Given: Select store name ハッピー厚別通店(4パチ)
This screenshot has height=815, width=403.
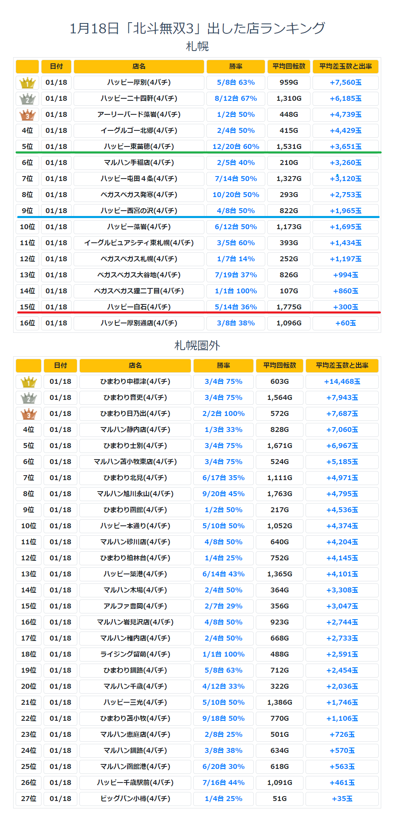Looking at the screenshot, I should click(139, 323).
